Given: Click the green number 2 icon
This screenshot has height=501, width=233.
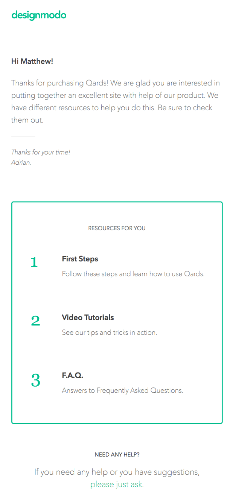Looking at the screenshot, I should pyautogui.click(x=35, y=321).
